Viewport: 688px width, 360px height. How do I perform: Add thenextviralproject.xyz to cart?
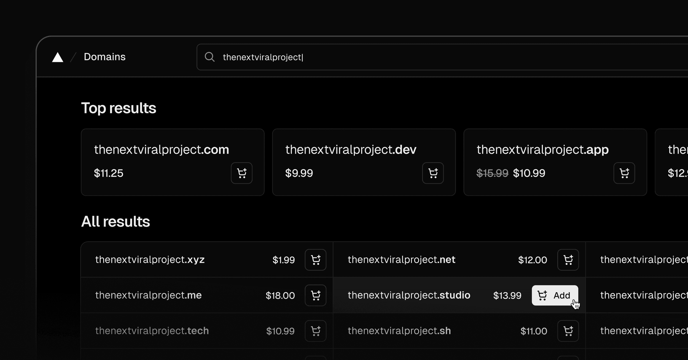(x=315, y=260)
